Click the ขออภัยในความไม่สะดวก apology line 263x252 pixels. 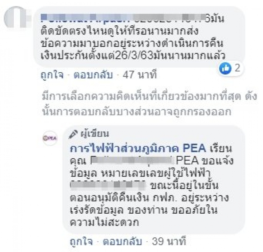pyautogui.click(x=143, y=216)
